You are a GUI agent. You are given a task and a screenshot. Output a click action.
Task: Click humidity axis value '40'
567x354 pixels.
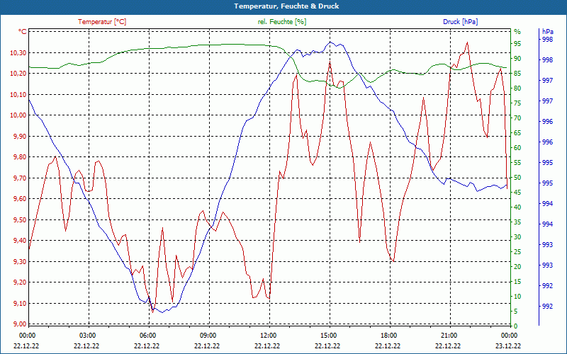coord(517,207)
